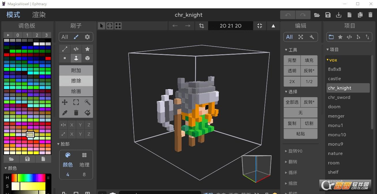Select the line brush tool
Image resolution: width=377 pixels, height=194 pixels.
pos(65,49)
